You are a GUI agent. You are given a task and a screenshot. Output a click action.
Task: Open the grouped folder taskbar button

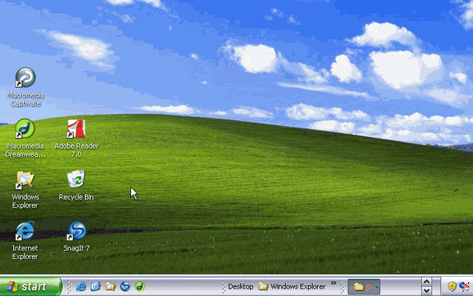coord(364,286)
